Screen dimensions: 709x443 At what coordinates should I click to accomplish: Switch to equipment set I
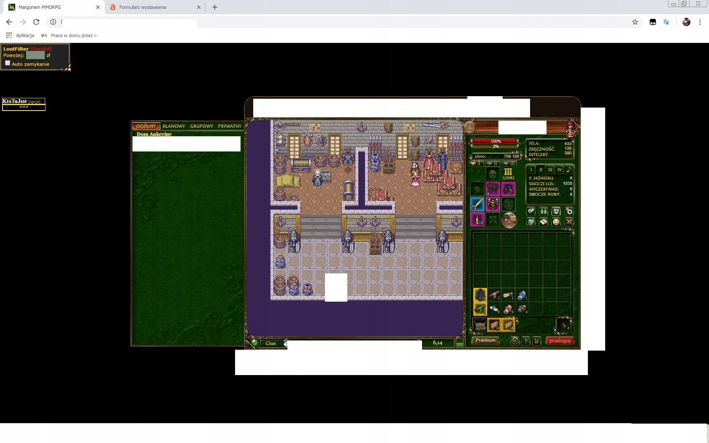pos(476,163)
